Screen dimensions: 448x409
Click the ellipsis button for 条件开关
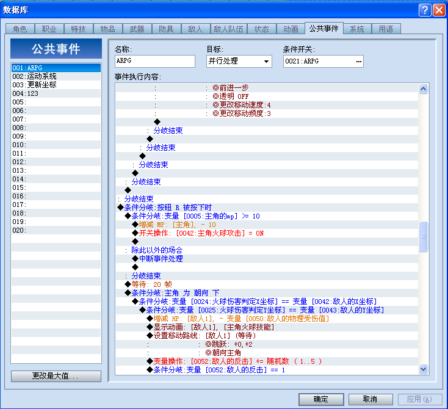[x=358, y=62]
